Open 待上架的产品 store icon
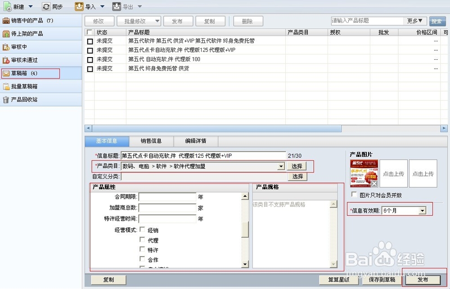The height and width of the screenshot is (289, 450). point(6,34)
